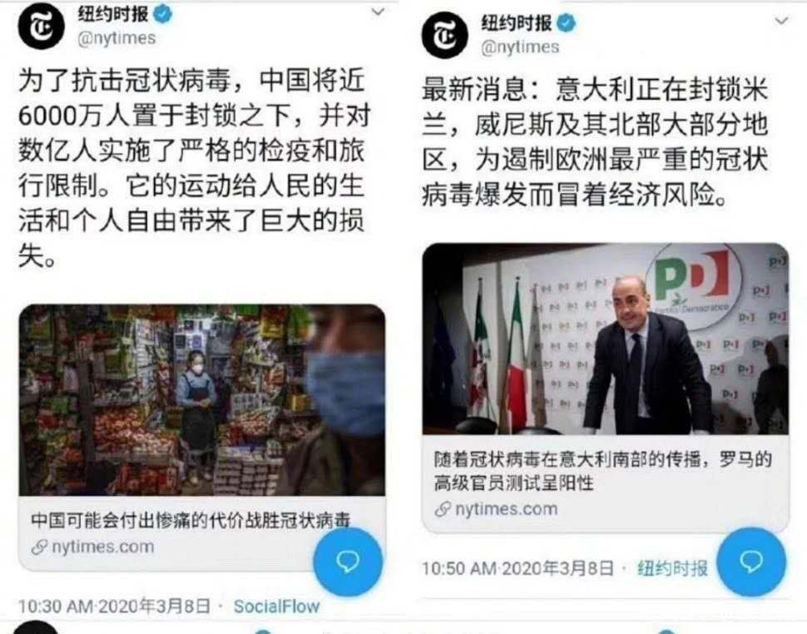Tap the right tweet's verified badge
The width and height of the screenshot is (807, 634).
567,23
